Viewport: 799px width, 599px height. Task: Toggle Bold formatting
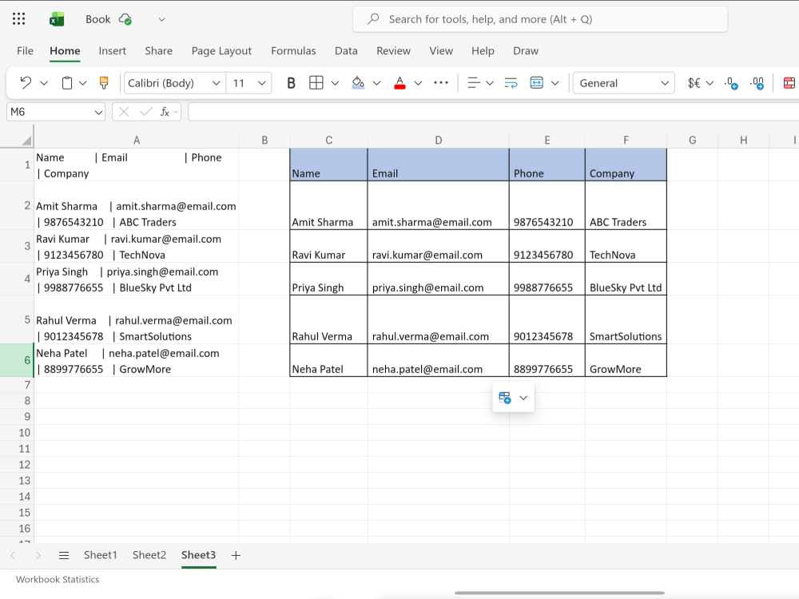point(291,82)
